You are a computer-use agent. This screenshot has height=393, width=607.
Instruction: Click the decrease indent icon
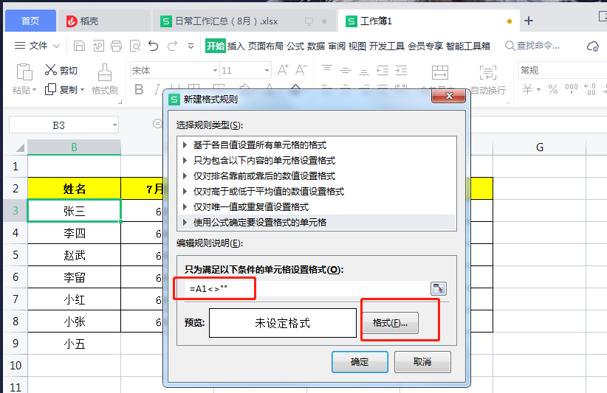pos(383,70)
